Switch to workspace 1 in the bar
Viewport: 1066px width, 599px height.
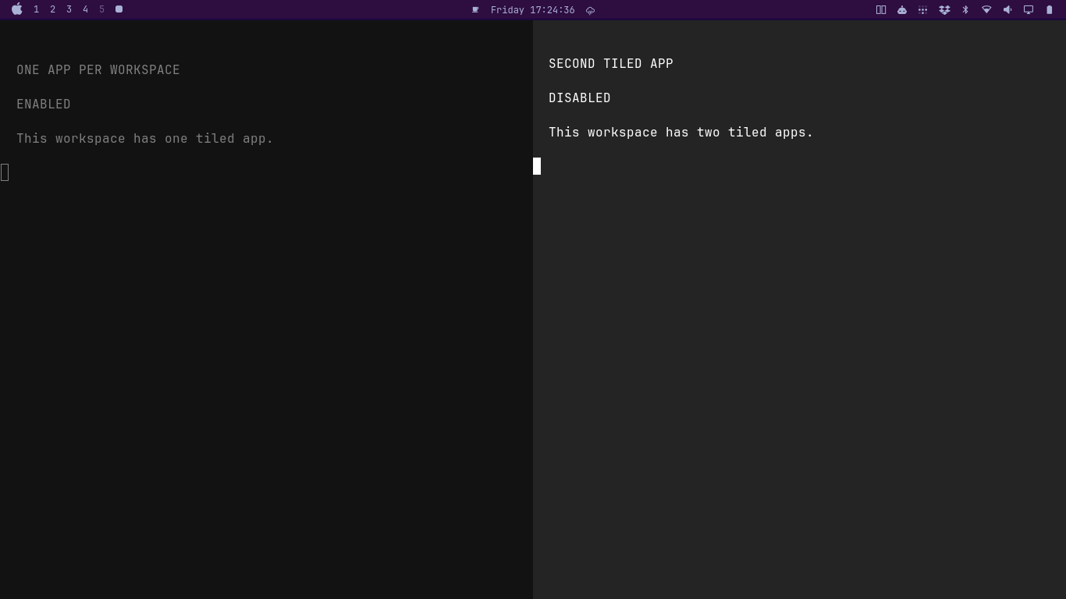click(x=36, y=9)
